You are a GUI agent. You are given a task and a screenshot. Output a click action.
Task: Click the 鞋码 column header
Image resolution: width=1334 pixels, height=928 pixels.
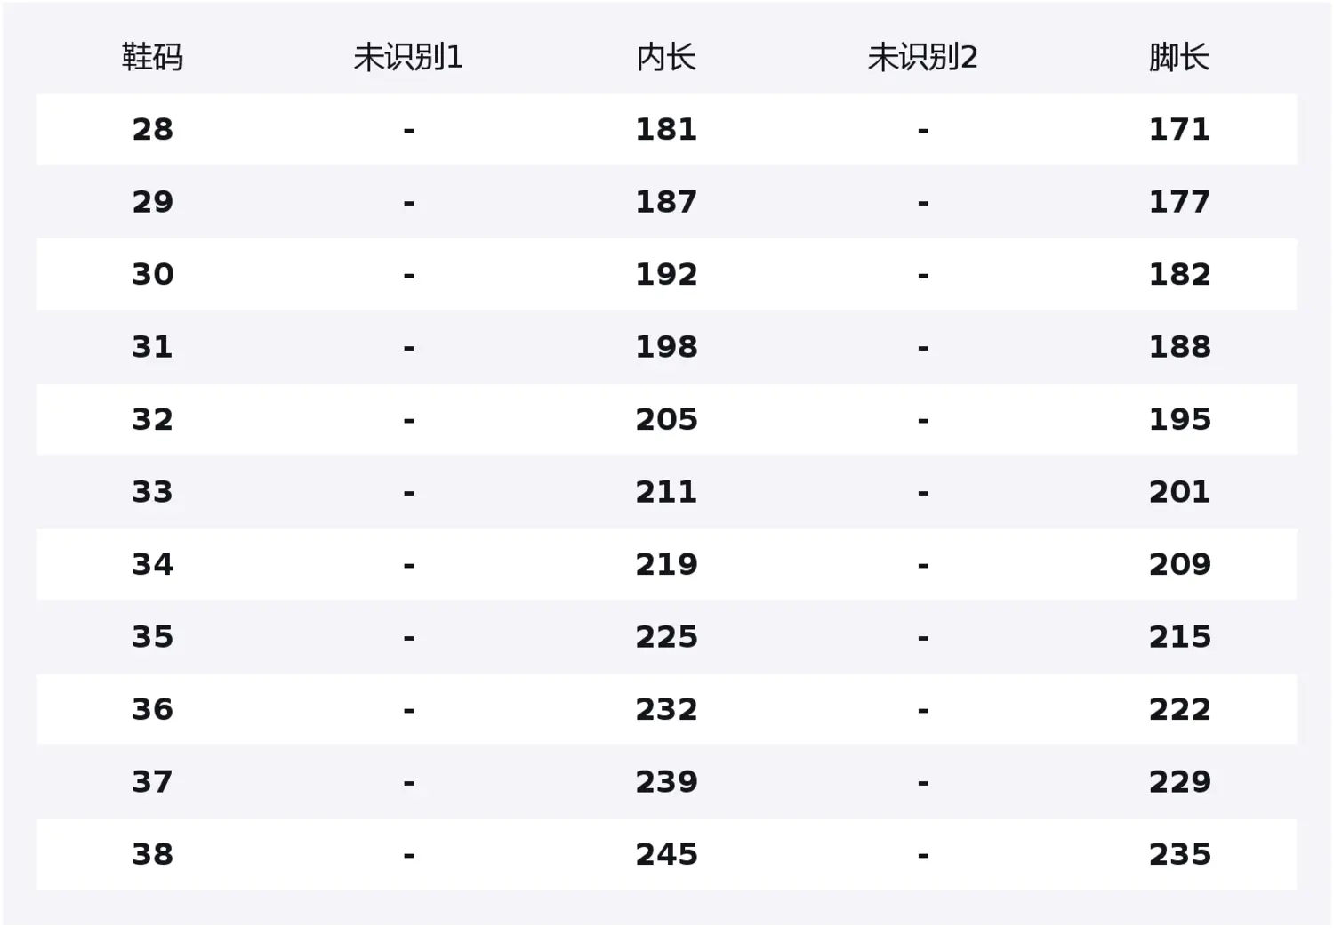pos(152,58)
